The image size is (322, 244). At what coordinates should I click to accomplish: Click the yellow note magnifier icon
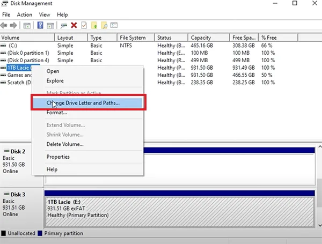coord(104,25)
